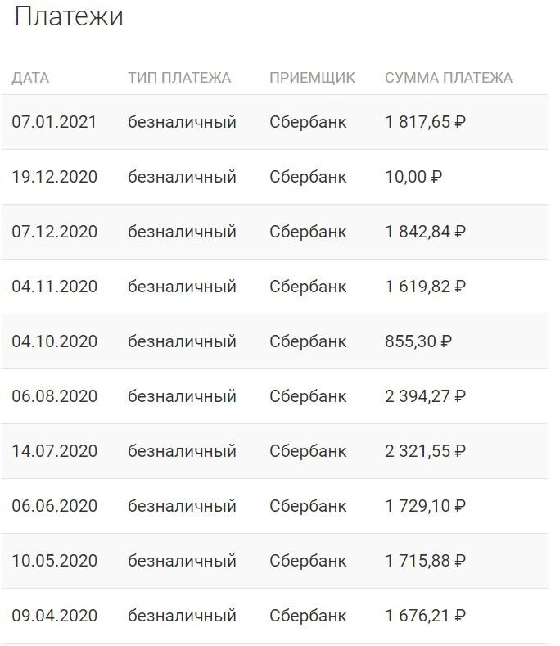
Task: Click amount 1 619,82 ₽
Action: (x=426, y=287)
